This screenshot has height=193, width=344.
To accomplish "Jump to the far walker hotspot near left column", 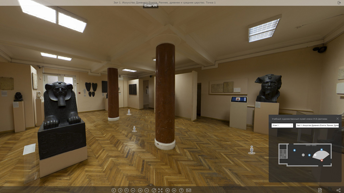I will [x=129, y=112].
